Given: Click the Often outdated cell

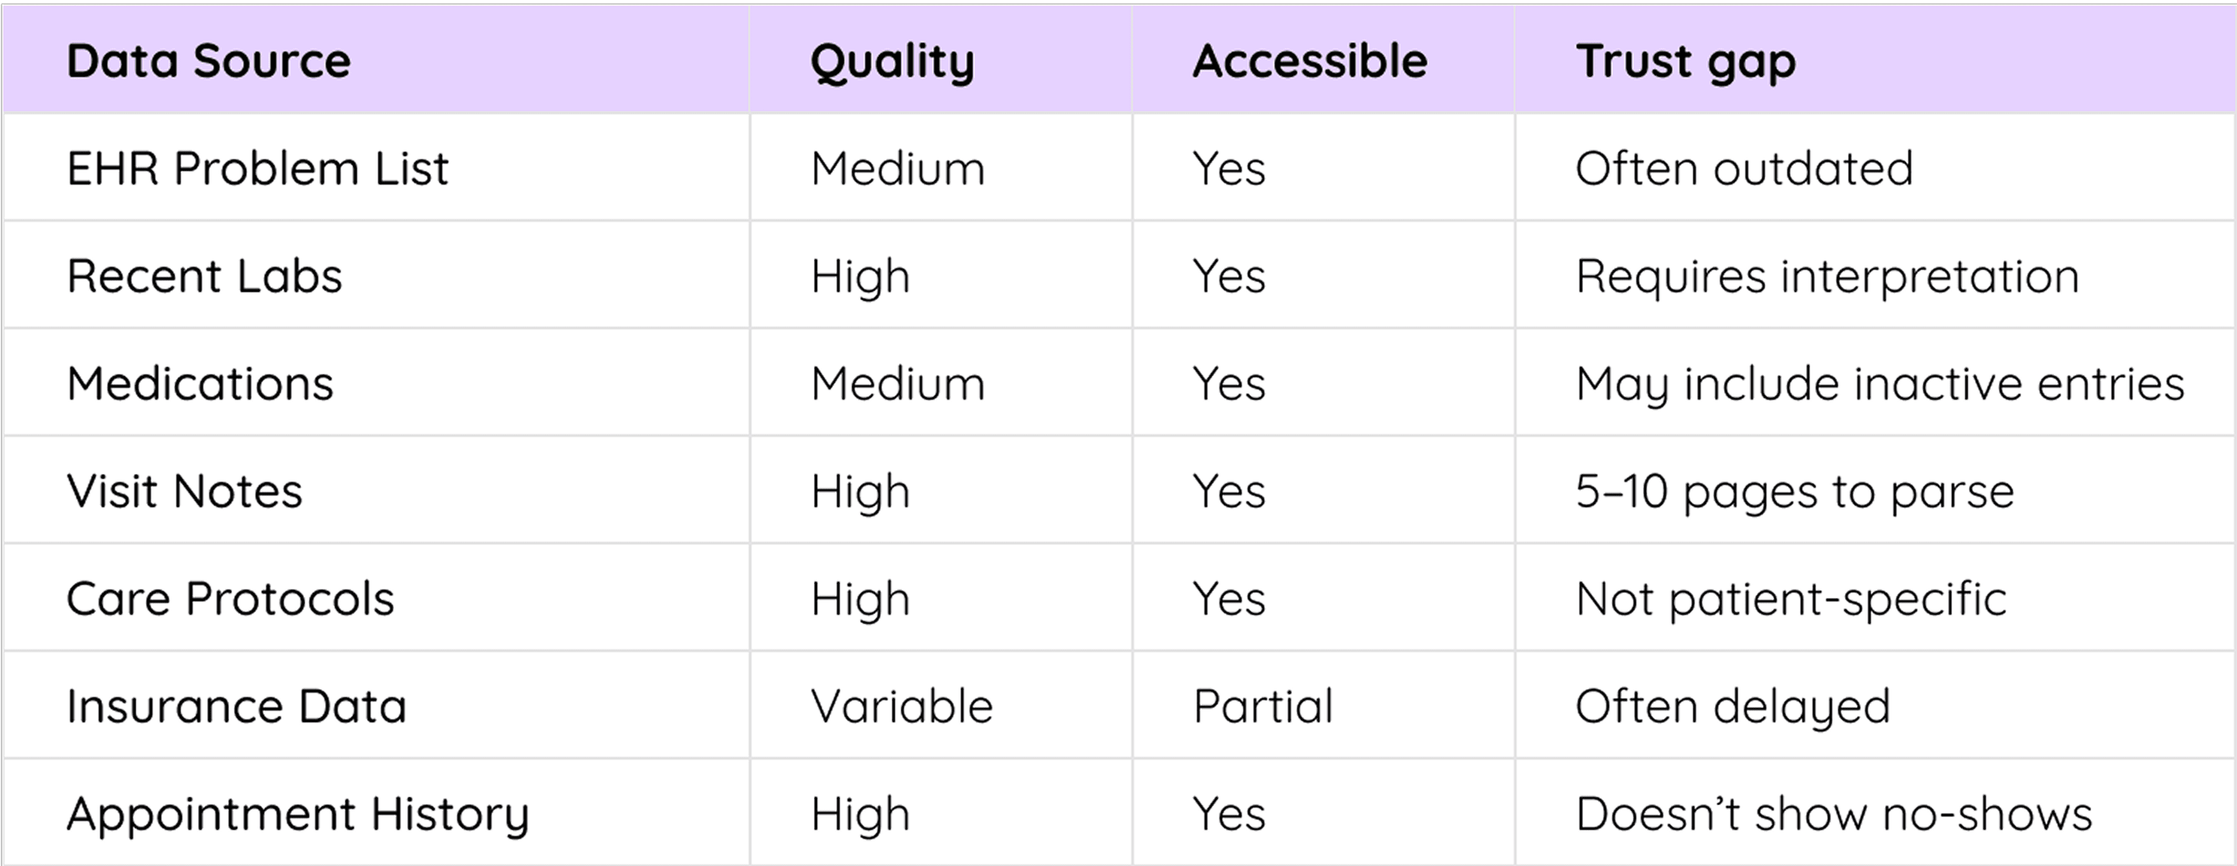Looking at the screenshot, I should 1744,168.
